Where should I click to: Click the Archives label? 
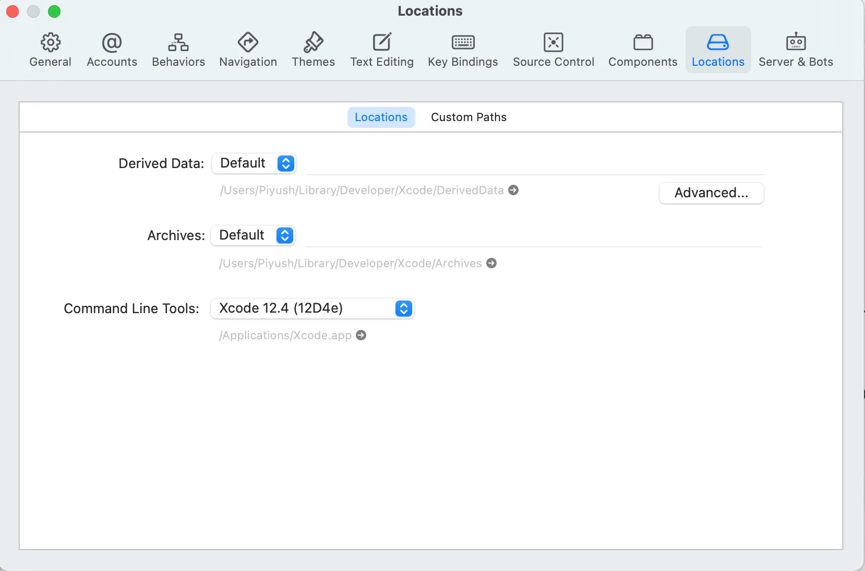pyautogui.click(x=176, y=235)
